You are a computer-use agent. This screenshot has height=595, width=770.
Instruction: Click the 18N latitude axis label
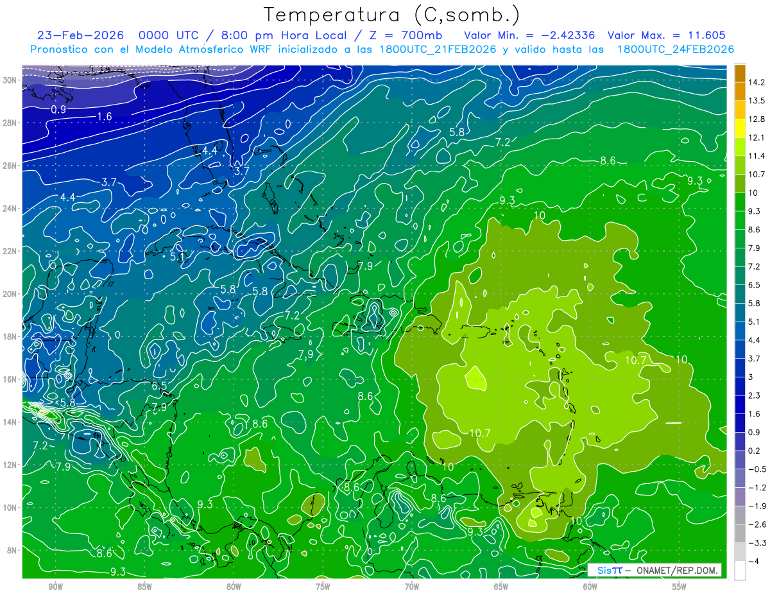pyautogui.click(x=10, y=336)
